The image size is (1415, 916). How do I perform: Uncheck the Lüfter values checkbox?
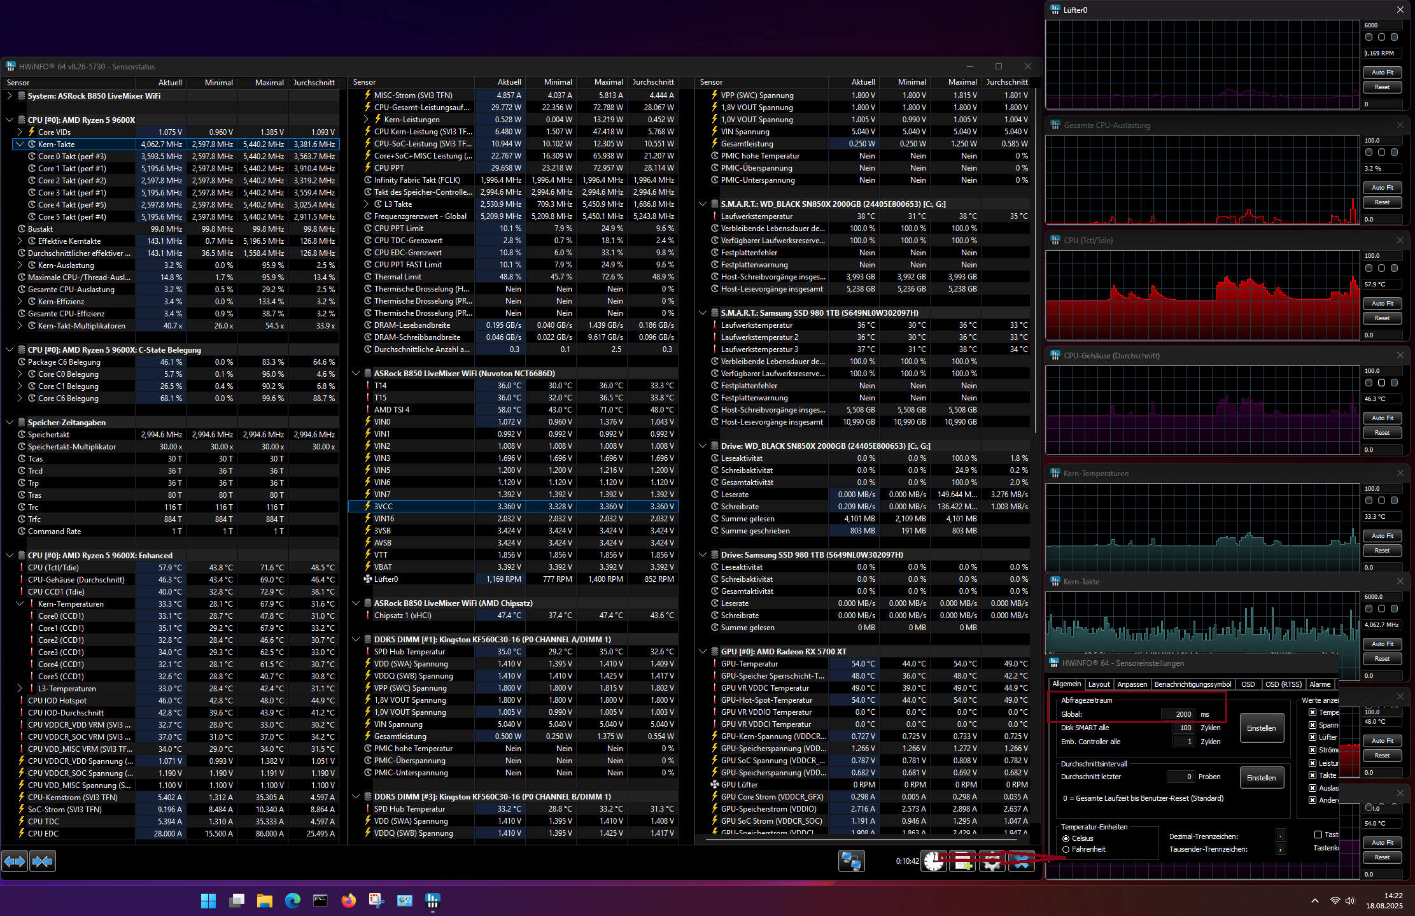pyautogui.click(x=1313, y=737)
